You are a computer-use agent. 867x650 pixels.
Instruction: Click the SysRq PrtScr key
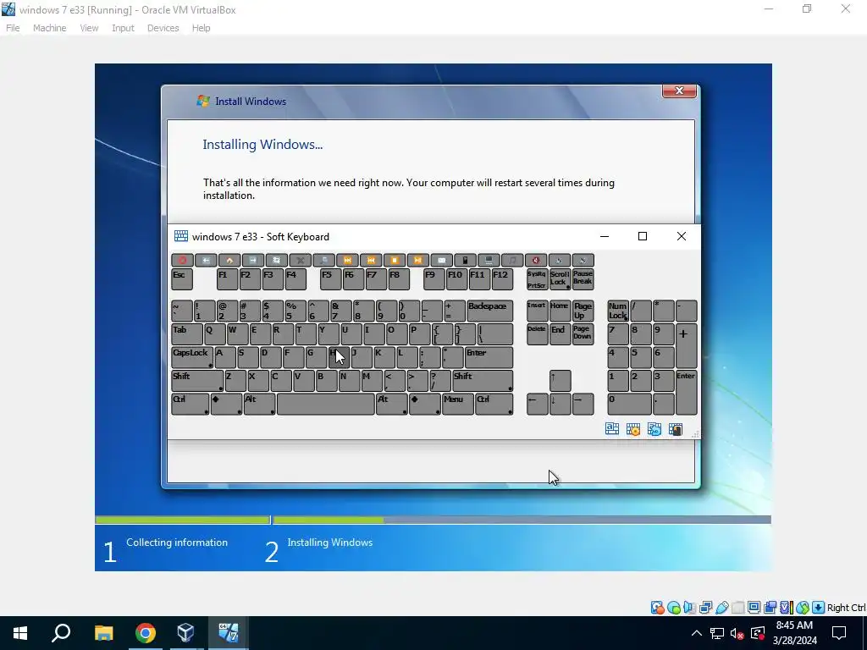(x=537, y=279)
